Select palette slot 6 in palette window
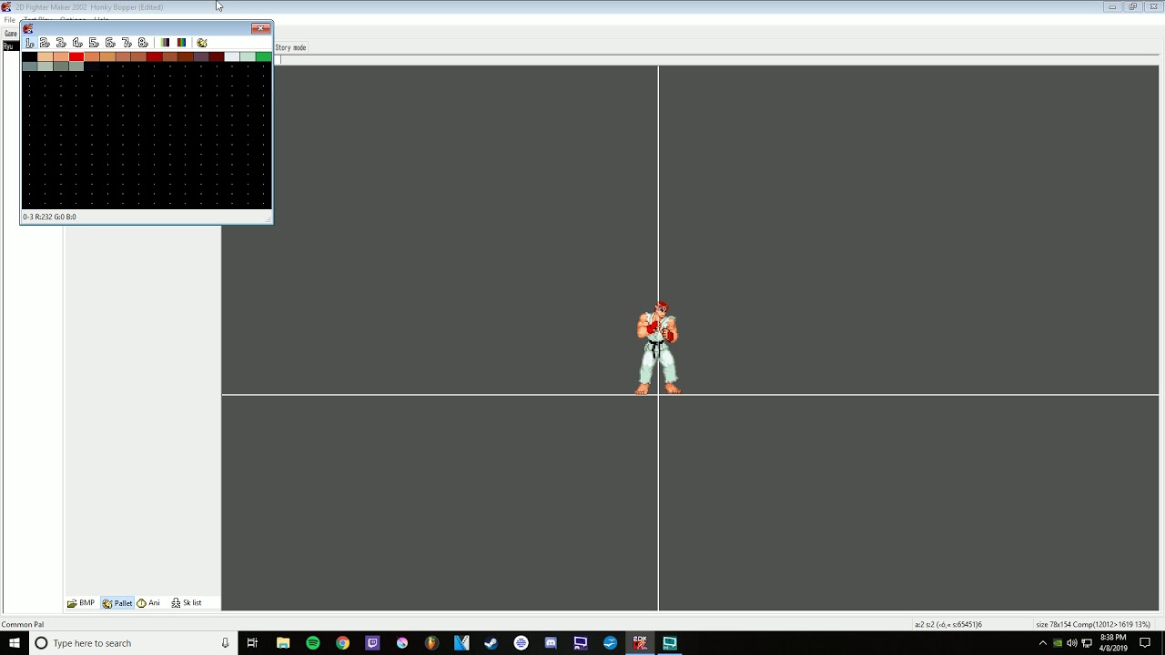The height and width of the screenshot is (655, 1165). pos(110,43)
